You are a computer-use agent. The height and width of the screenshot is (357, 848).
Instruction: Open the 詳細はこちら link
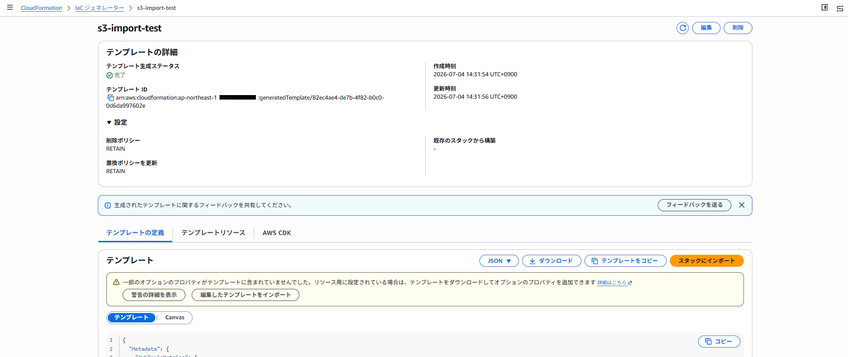click(x=611, y=283)
